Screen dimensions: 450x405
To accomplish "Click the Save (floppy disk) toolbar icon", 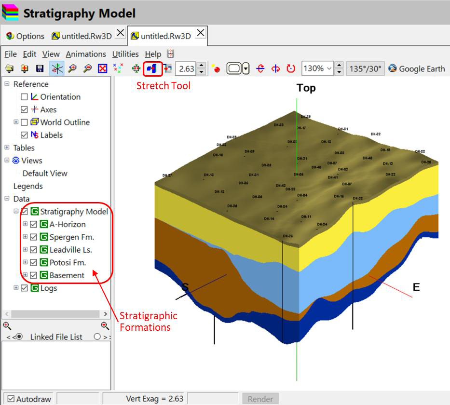I will [40, 69].
